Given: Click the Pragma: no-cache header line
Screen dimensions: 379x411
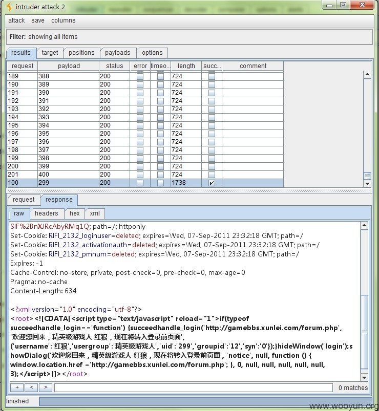Looking at the screenshot, I should point(39,282).
